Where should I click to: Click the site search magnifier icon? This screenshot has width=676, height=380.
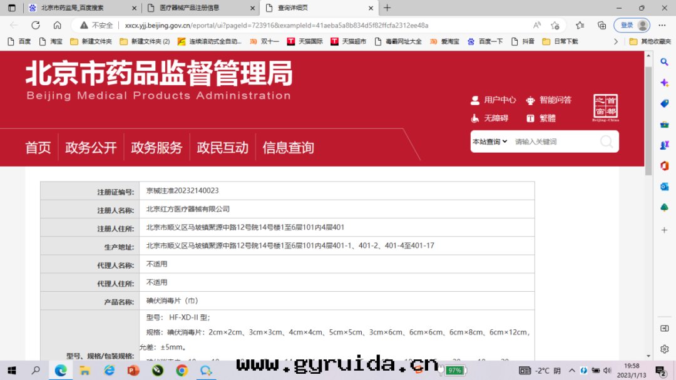[606, 141]
